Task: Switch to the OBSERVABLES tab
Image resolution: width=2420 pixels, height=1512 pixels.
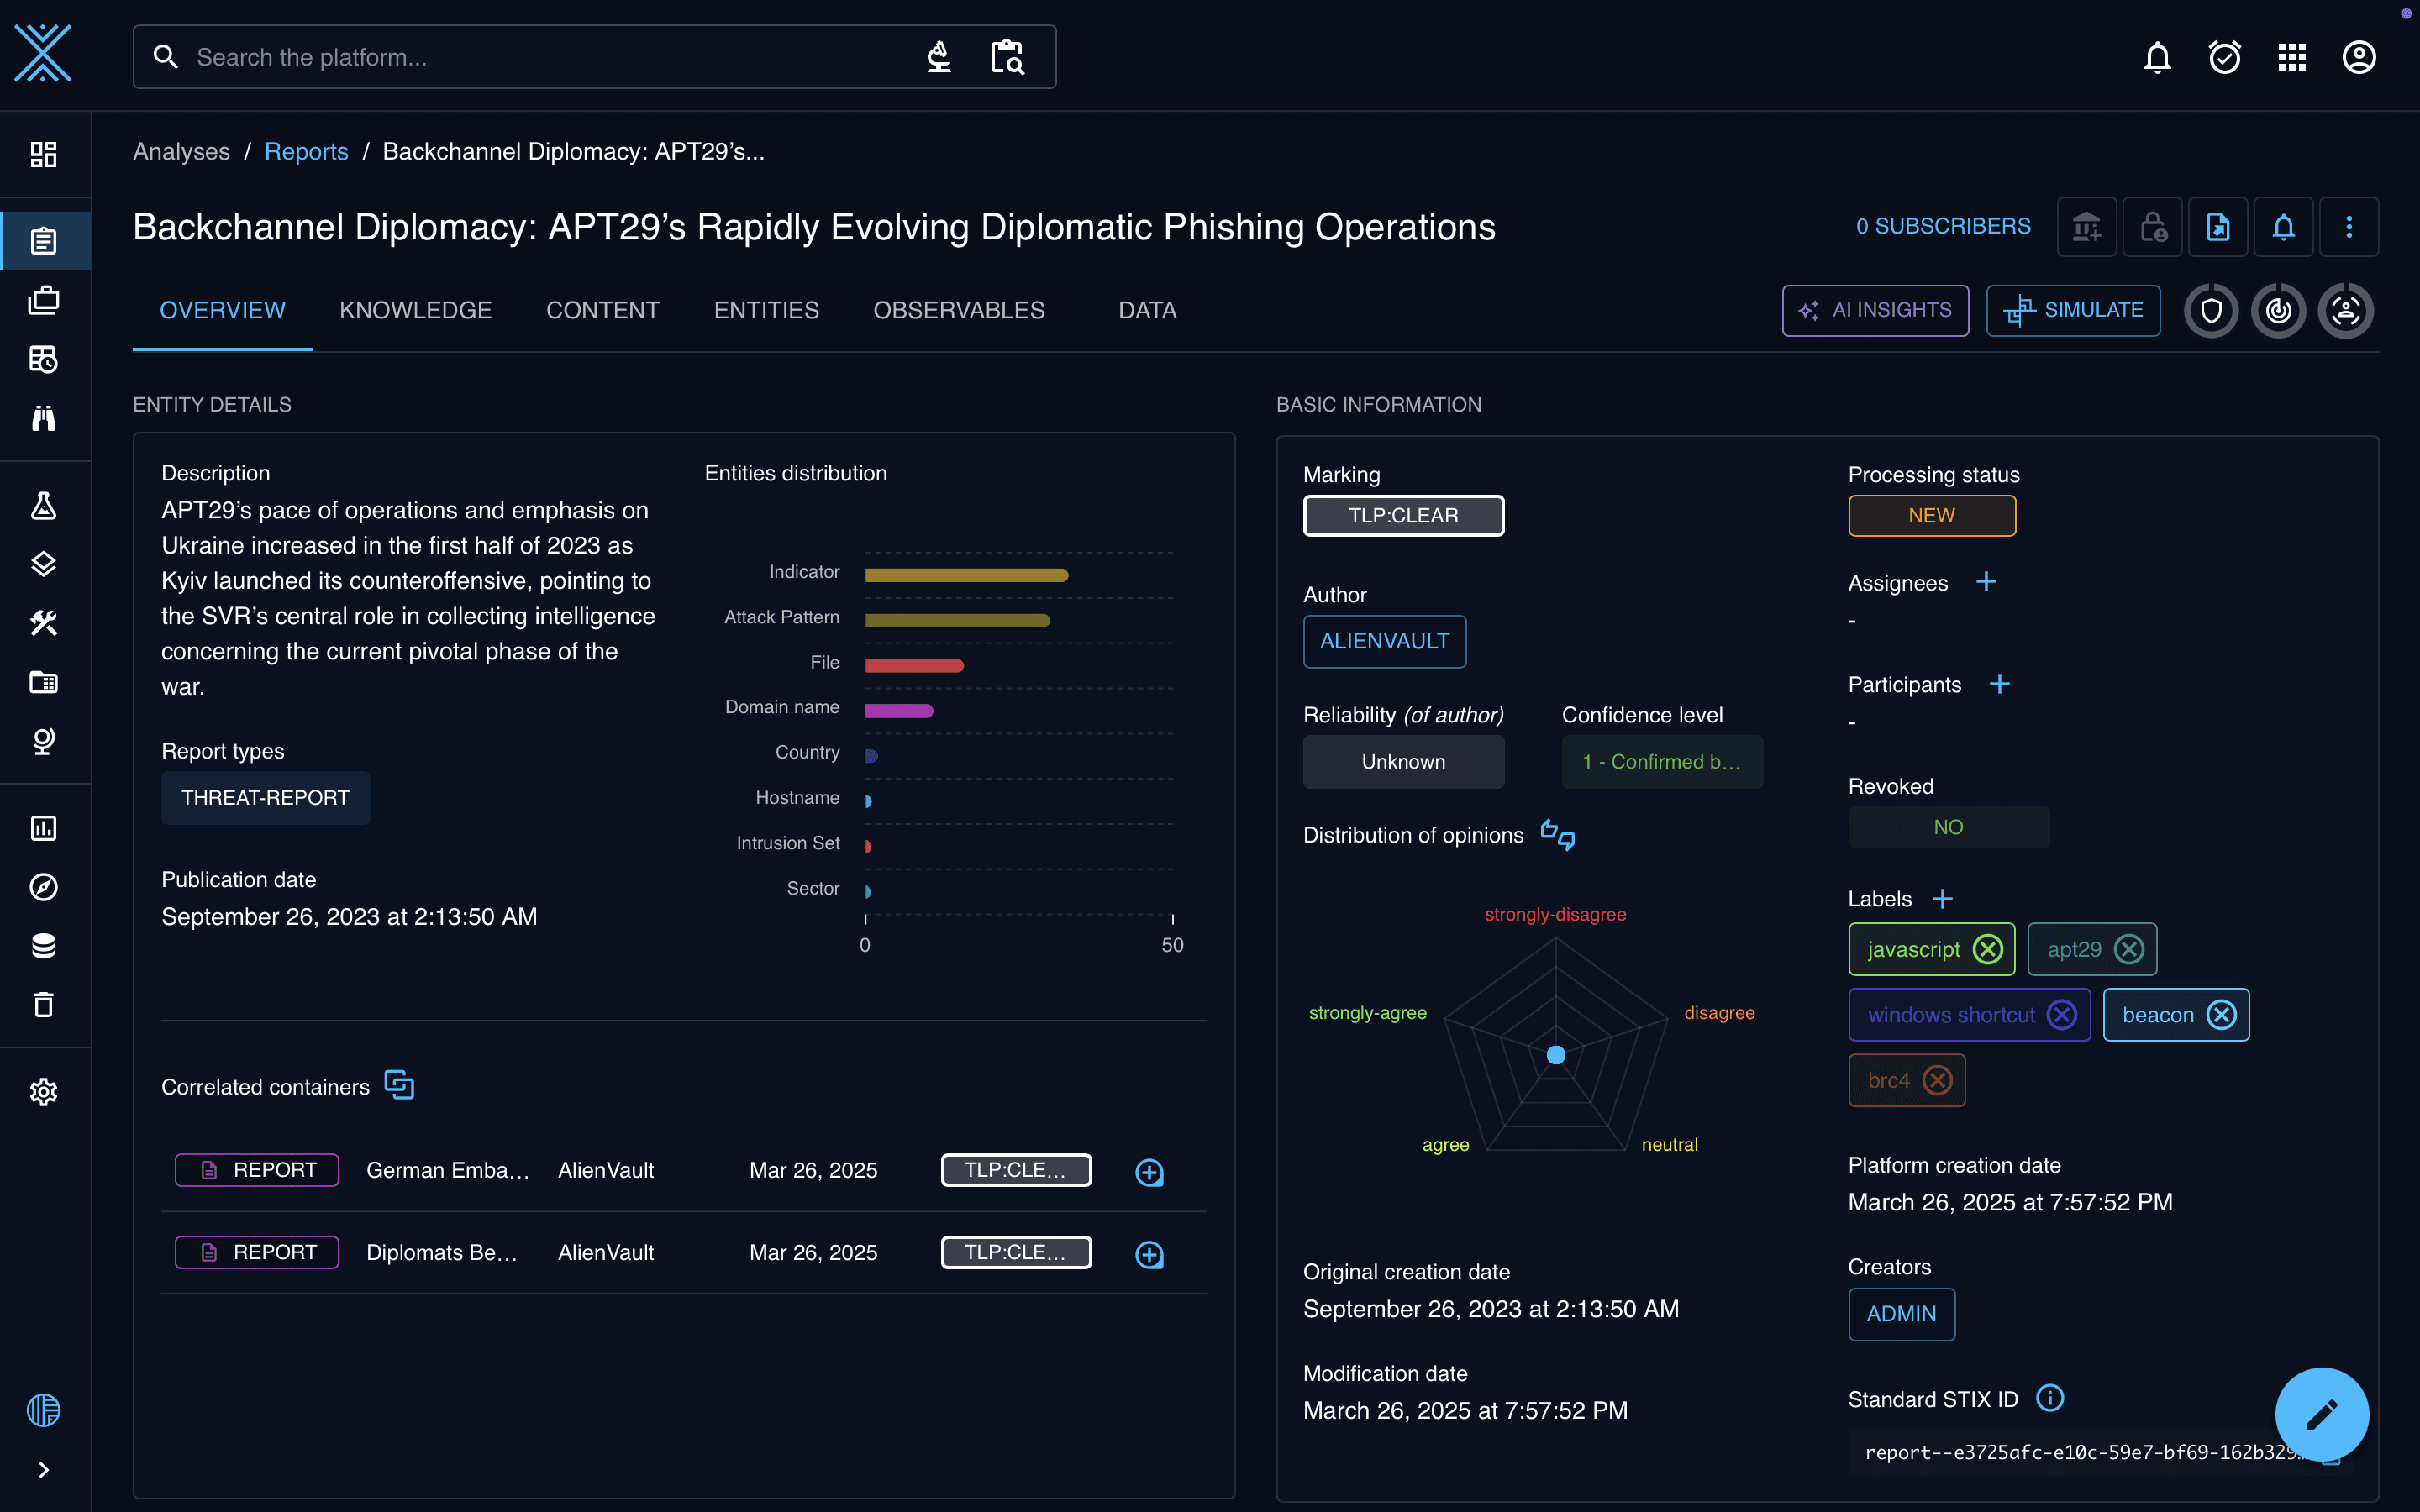Action: [958, 310]
